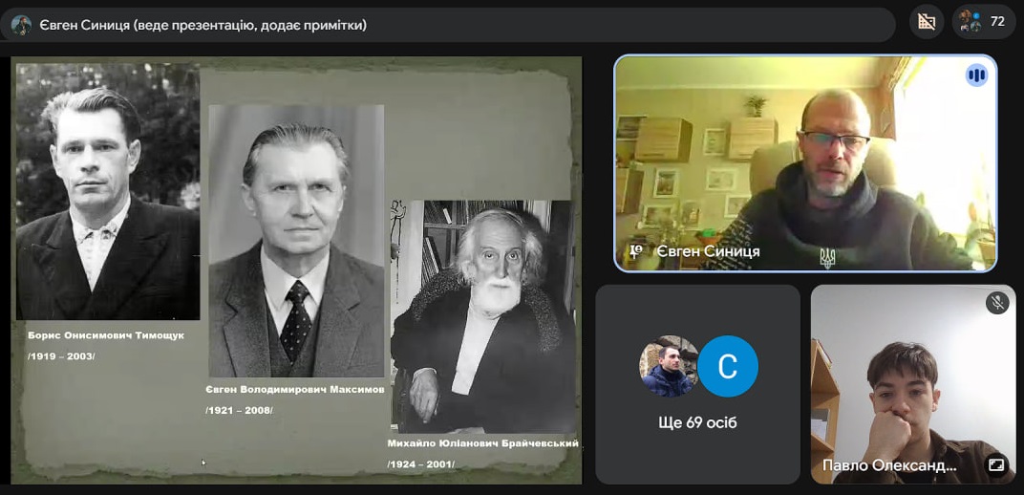
Task: Click the presenter avatar in the top bar
Action: (x=21, y=25)
